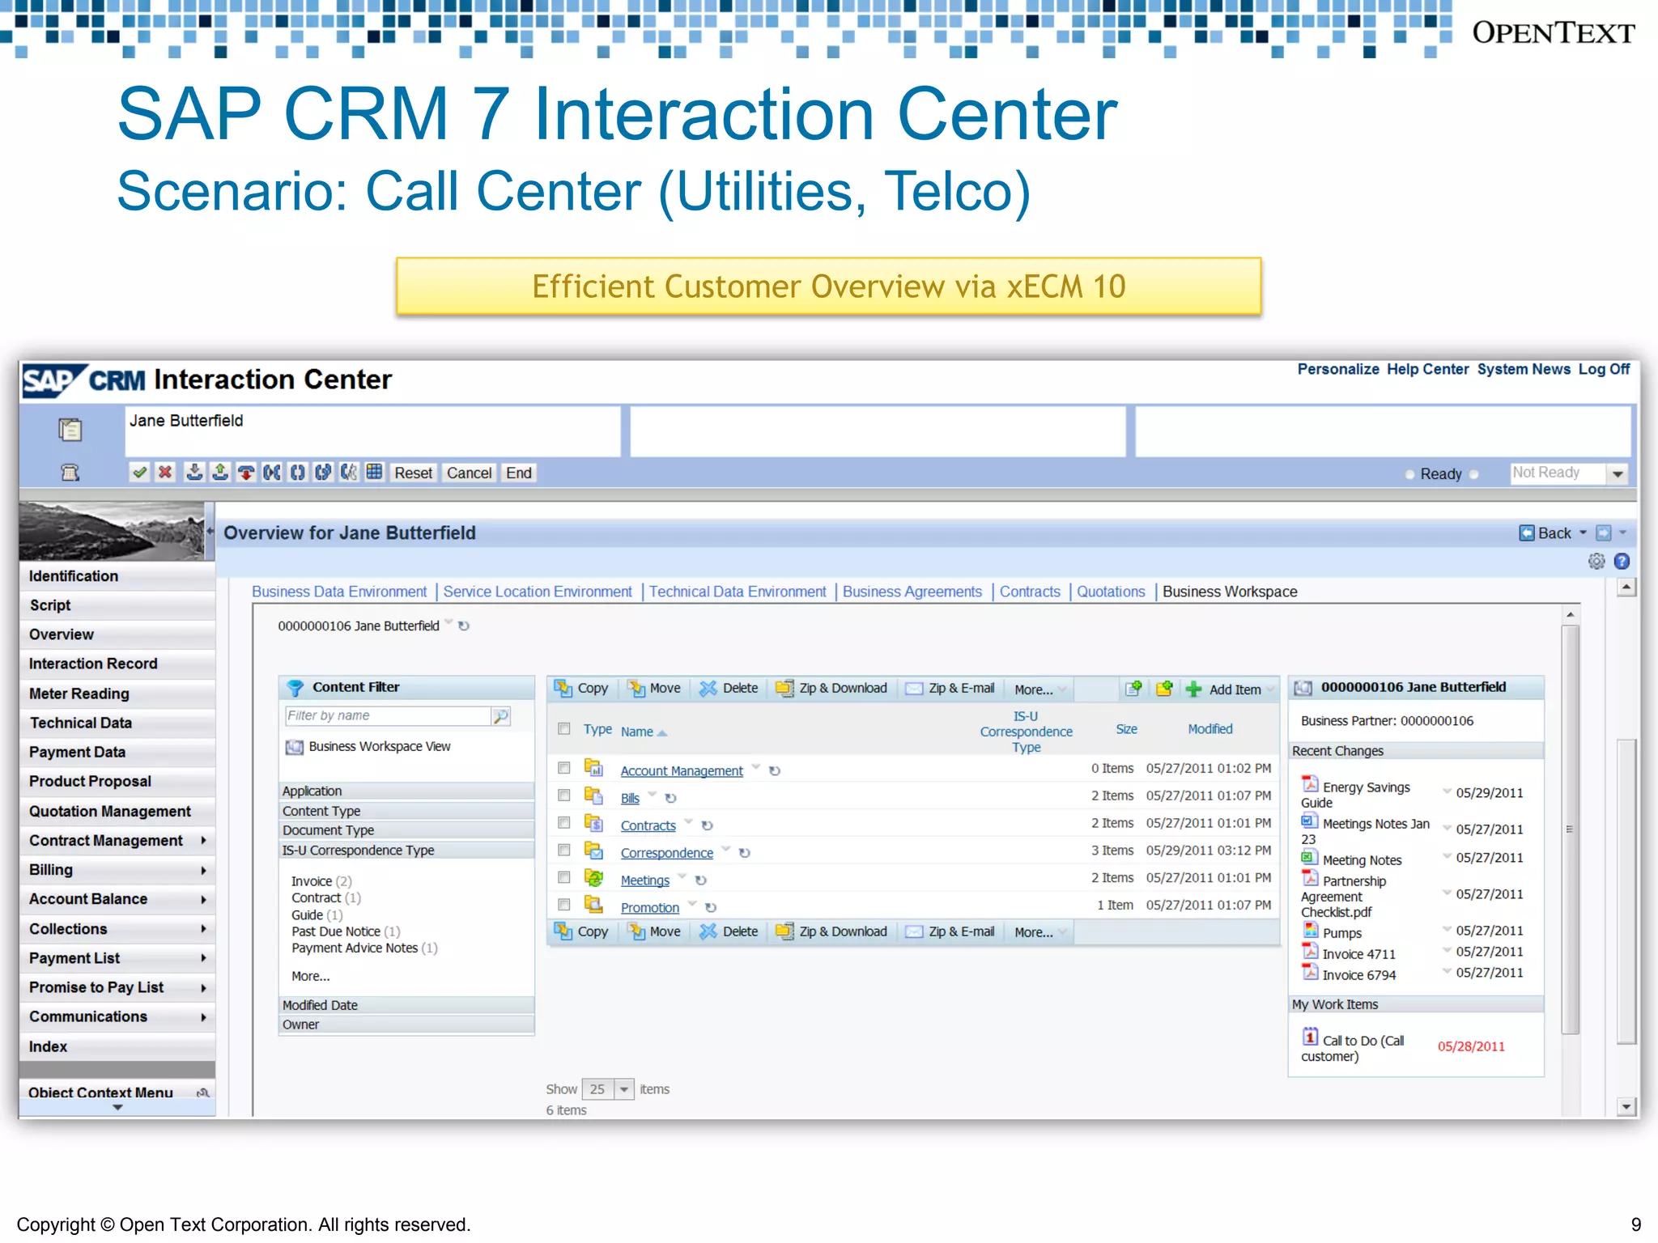The width and height of the screenshot is (1658, 1243).
Task: Click the grid dial pad icon
Action: 374,472
